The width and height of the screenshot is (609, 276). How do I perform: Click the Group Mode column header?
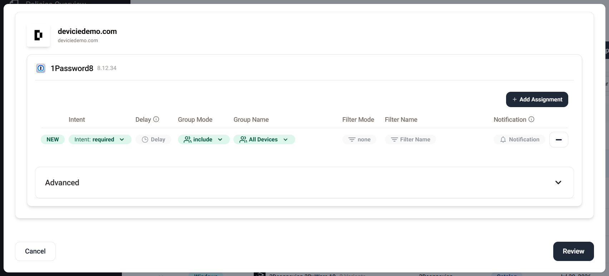(195, 120)
